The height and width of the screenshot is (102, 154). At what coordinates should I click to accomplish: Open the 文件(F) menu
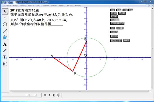(x=8, y=6)
